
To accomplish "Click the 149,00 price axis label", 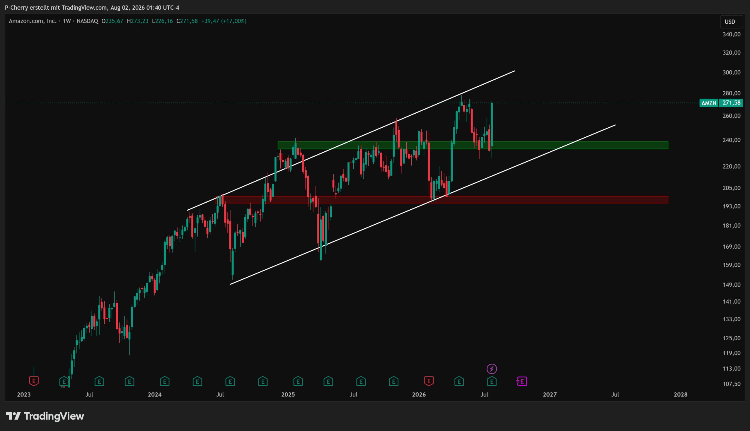I will click(x=732, y=285).
